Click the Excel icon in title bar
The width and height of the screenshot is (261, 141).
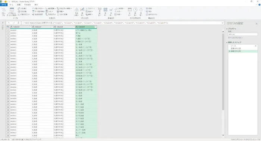[1, 1]
